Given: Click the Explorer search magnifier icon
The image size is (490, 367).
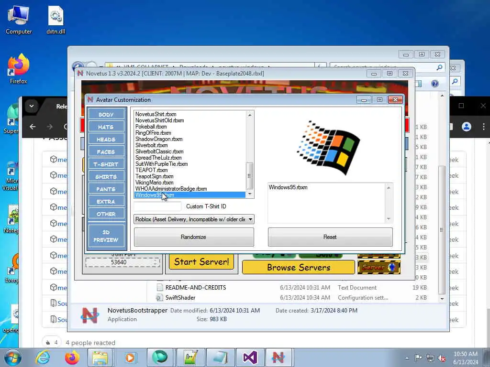Looking at the screenshot, I should (x=439, y=67).
